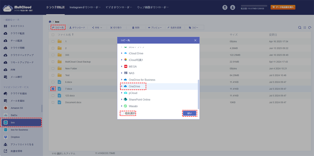
Task: Click メールを追加 in sidebar
Action: click(18, 101)
